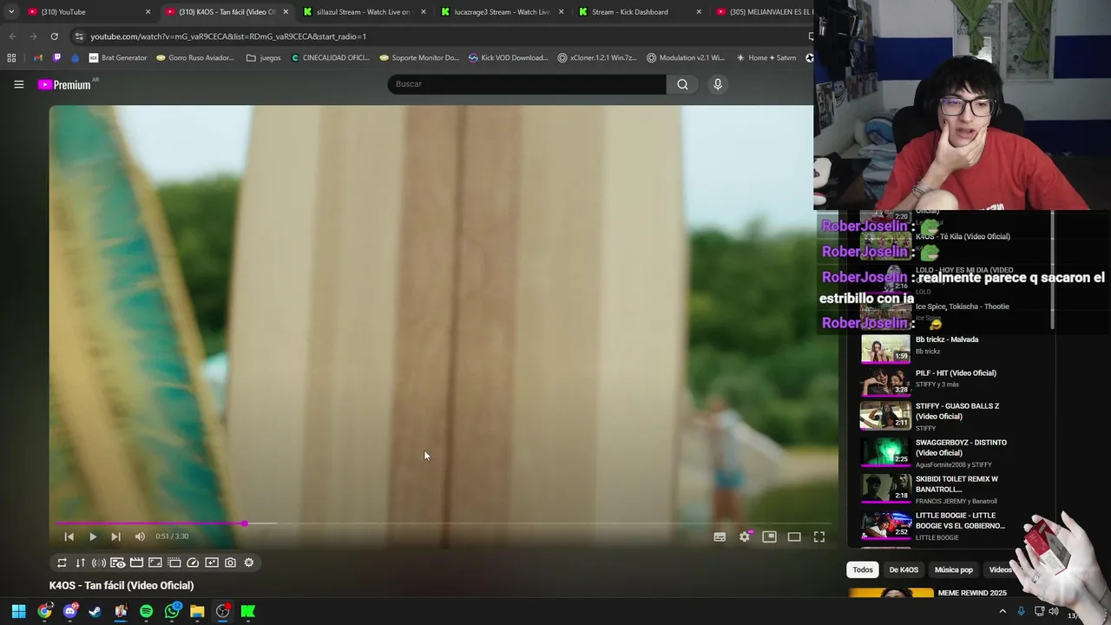
Task: Start voice search with the microphone icon
Action: 717,84
